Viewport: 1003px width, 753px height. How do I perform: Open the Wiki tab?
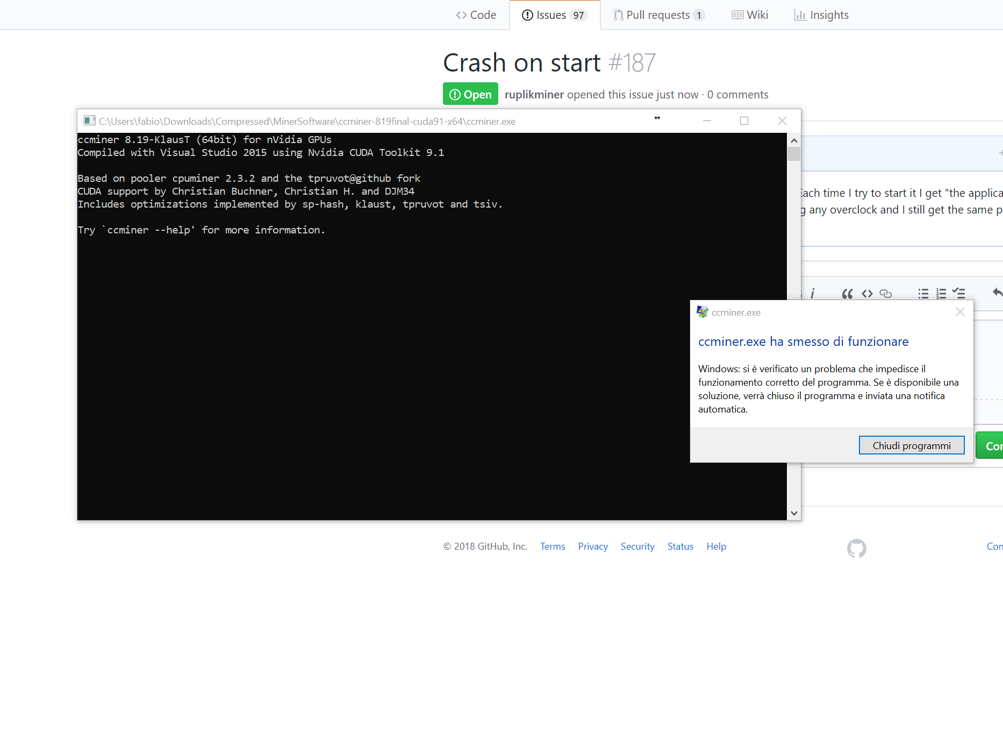click(750, 15)
